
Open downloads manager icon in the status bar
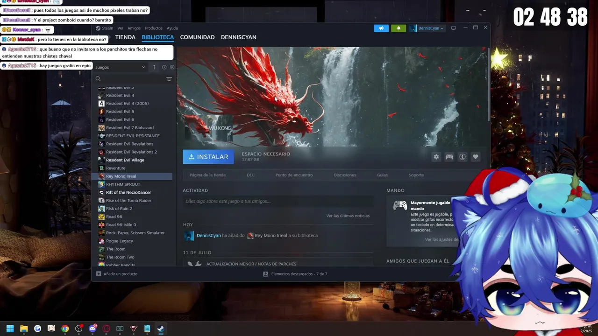pos(266,274)
